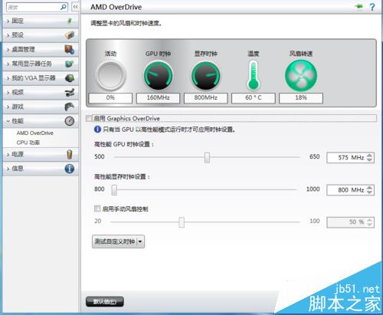Click the 视频 video camera icon
383x315 pixels.
[70, 92]
